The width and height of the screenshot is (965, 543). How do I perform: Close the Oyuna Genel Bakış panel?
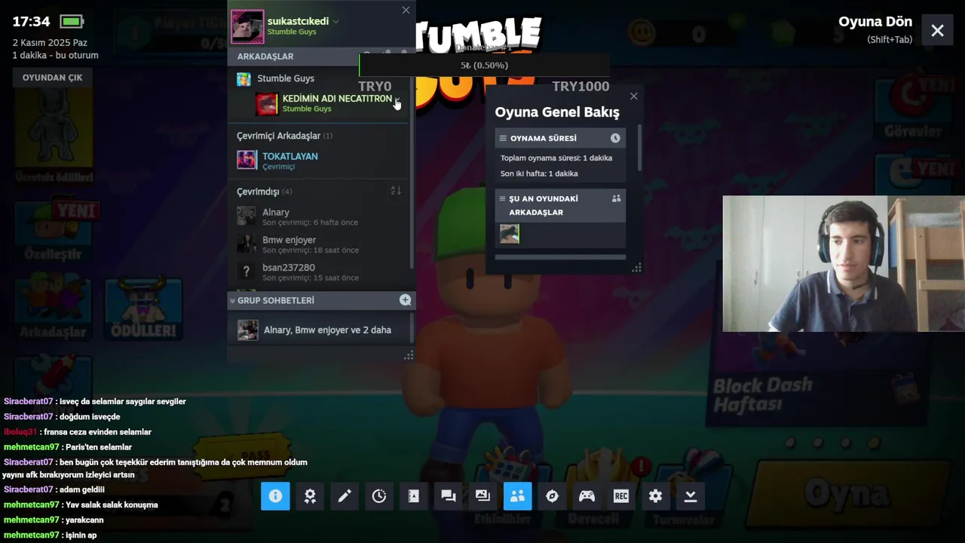pyautogui.click(x=633, y=96)
